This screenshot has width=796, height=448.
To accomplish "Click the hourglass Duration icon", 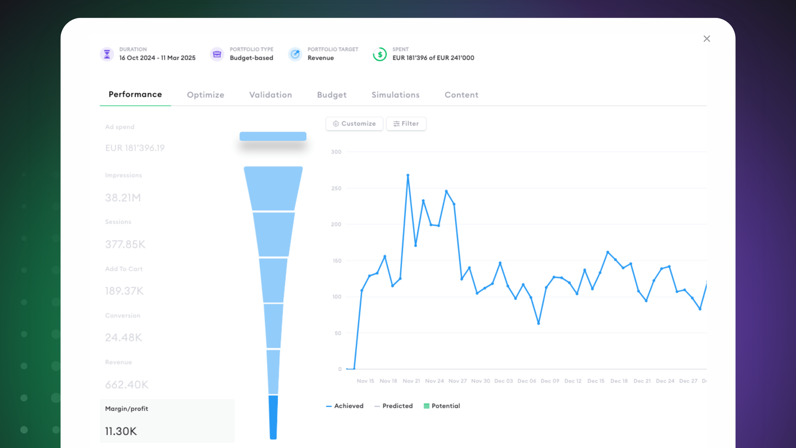I will click(x=107, y=54).
